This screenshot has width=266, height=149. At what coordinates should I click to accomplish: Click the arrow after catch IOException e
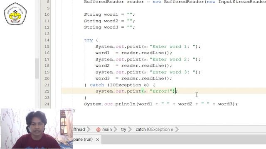pyautogui.click(x=177, y=130)
